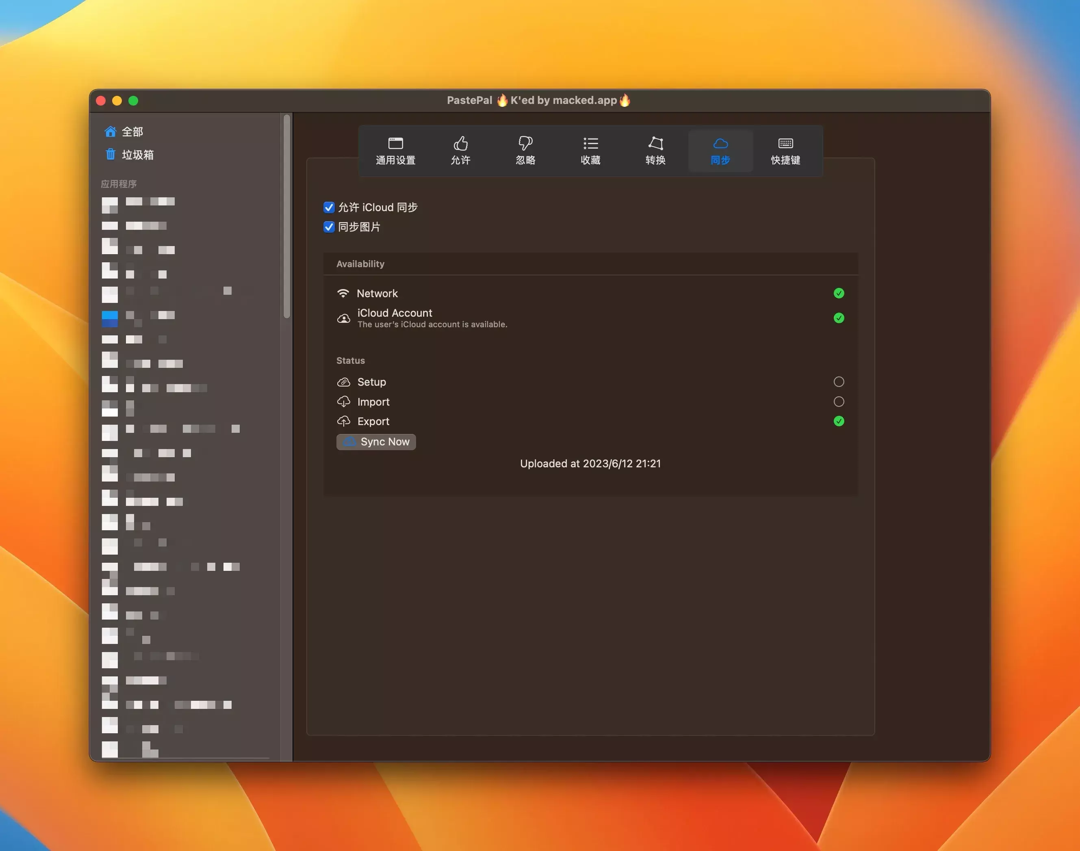Viewport: 1080px width, 851px height.
Task: Select the 同步 cloud sync tab
Action: click(x=720, y=151)
